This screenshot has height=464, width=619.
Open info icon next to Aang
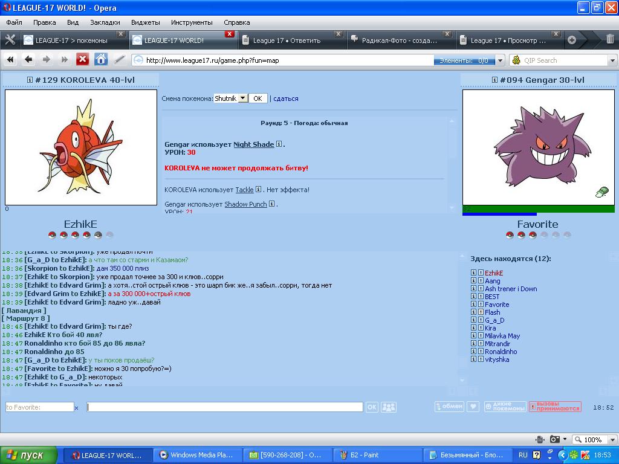(x=474, y=280)
